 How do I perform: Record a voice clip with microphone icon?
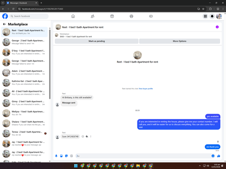pyautogui.click(x=56, y=156)
